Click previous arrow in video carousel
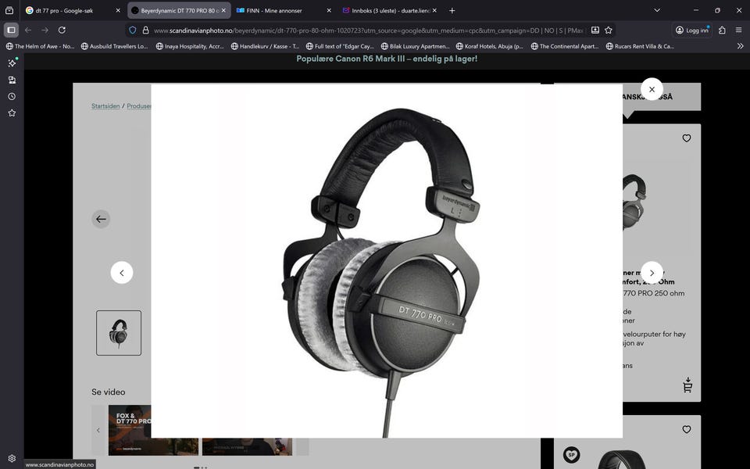Viewport: 750px width, 469px height. click(98, 430)
